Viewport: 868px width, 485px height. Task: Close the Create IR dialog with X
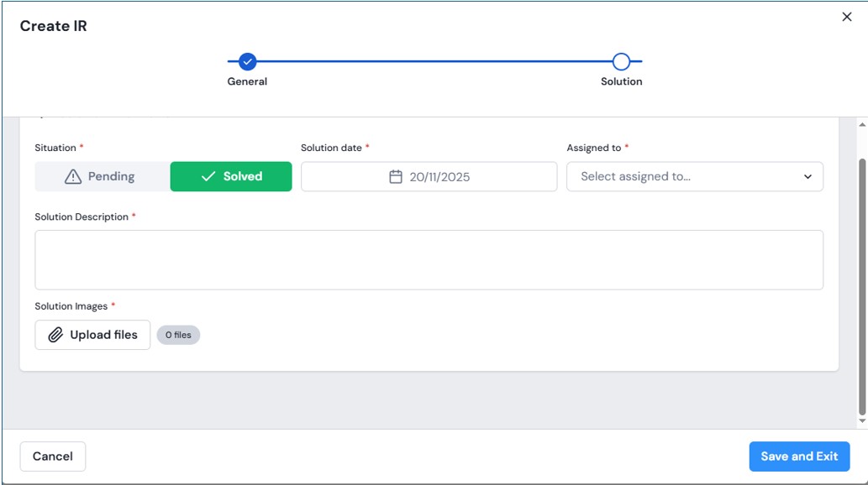pyautogui.click(x=846, y=17)
